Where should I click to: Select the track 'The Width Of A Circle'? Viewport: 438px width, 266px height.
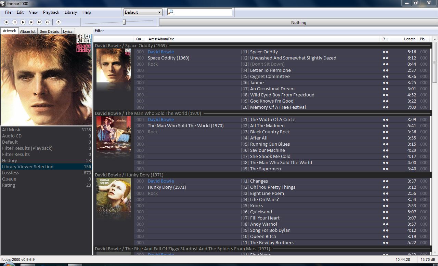272,119
